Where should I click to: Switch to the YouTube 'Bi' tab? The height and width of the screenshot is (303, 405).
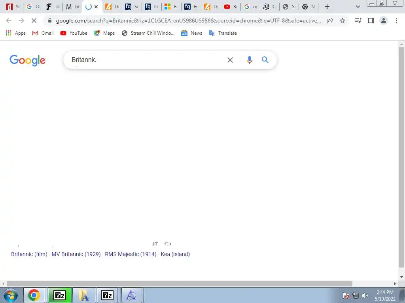click(231, 7)
